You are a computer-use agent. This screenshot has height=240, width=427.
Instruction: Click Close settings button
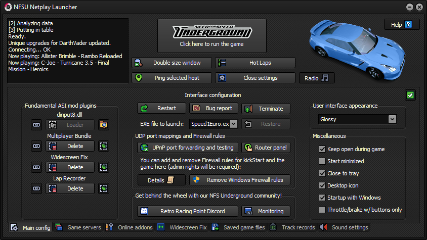pyautogui.click(x=255, y=78)
